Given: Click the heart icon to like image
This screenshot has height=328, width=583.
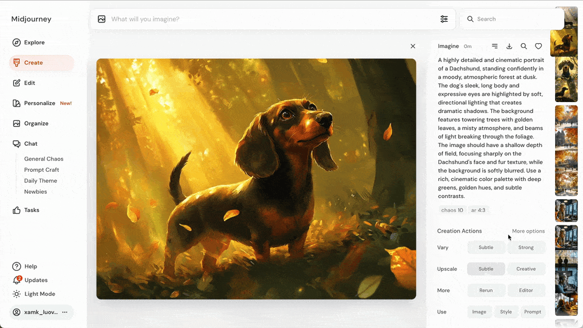Looking at the screenshot, I should pyautogui.click(x=538, y=46).
